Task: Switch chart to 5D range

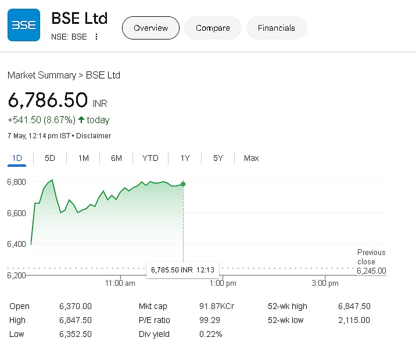Action: [50, 158]
